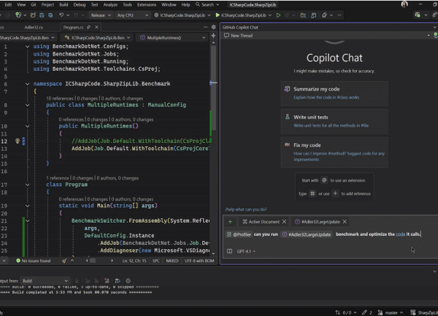
Task: Click the New Thread chat bubble icon
Action: [226, 36]
